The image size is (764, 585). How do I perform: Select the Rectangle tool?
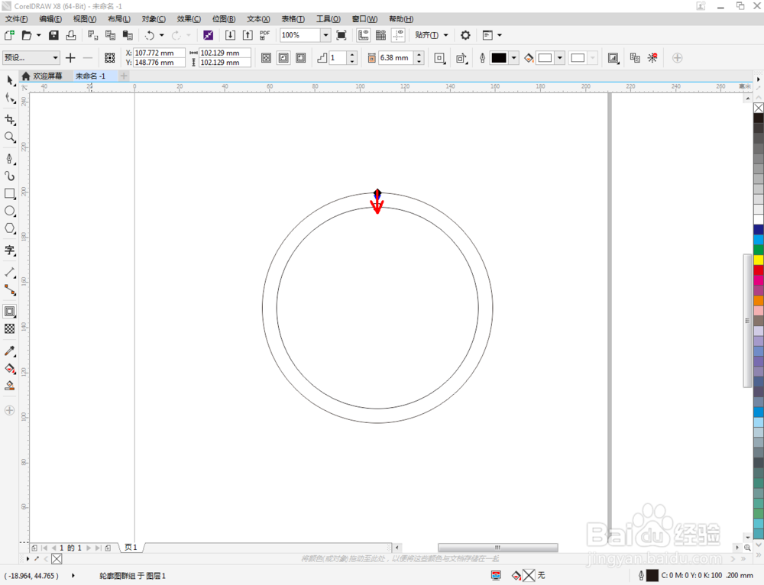click(x=10, y=193)
